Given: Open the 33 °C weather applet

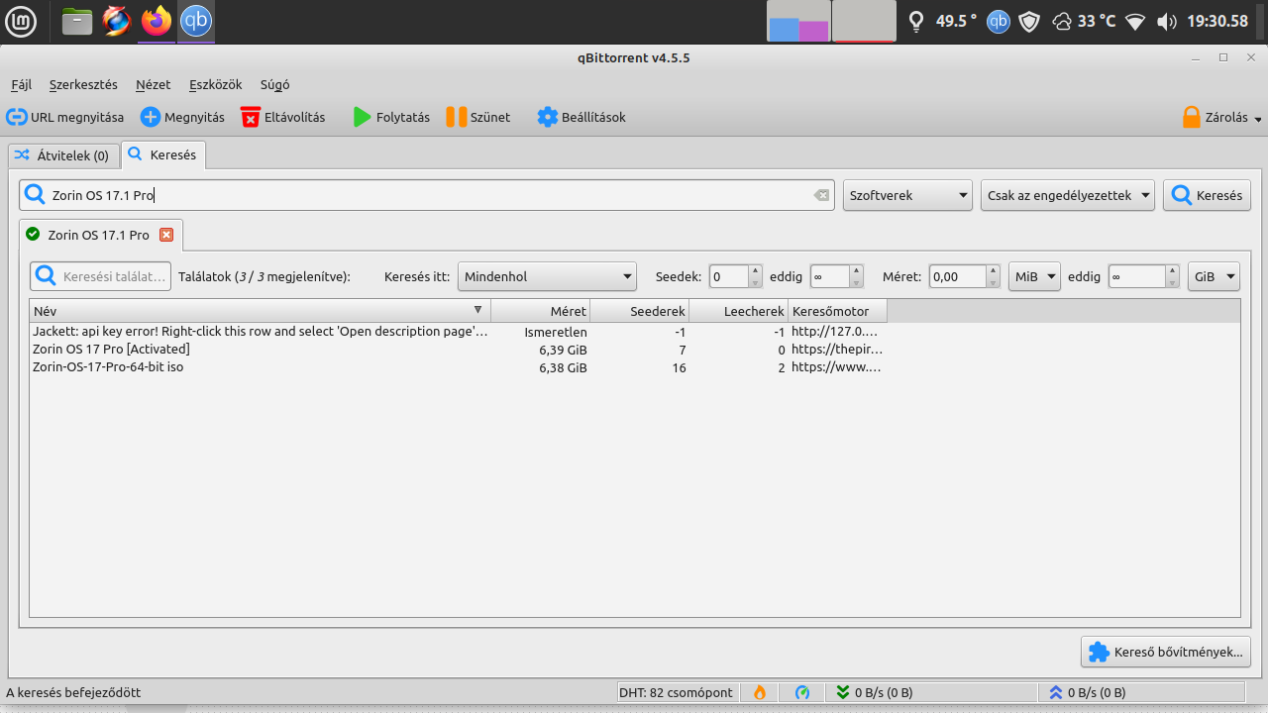Looking at the screenshot, I should (x=1084, y=21).
